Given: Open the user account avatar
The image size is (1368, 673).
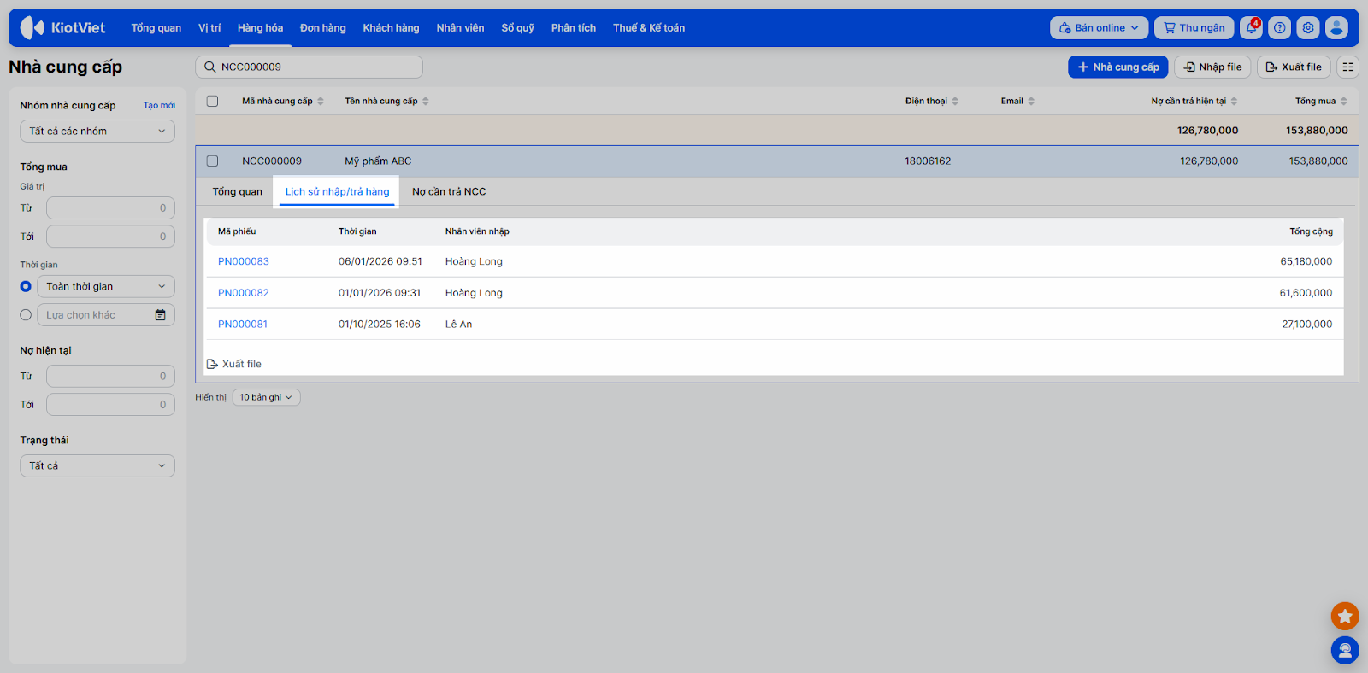Looking at the screenshot, I should tap(1336, 27).
